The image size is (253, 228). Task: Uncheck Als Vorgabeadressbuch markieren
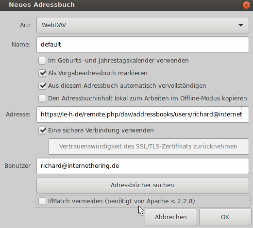point(42,73)
